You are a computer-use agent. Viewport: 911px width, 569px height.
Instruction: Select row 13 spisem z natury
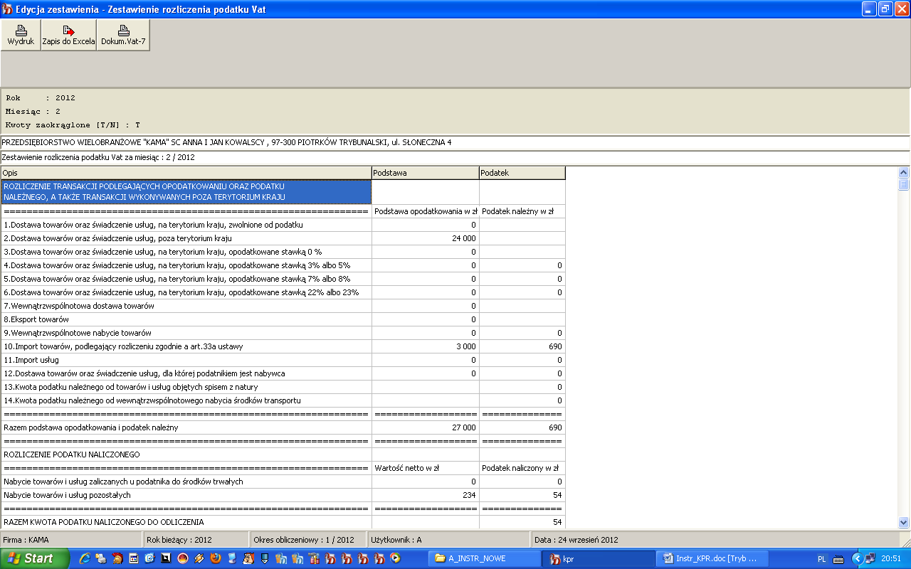[x=186, y=387]
